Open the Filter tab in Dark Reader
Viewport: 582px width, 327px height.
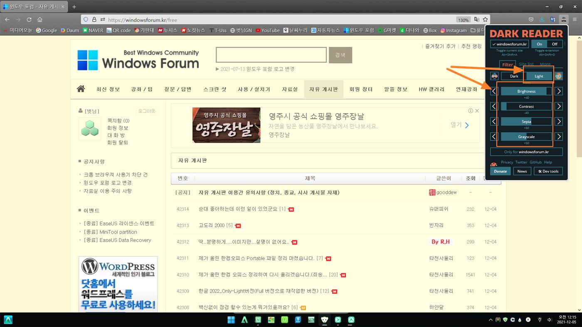point(508,64)
